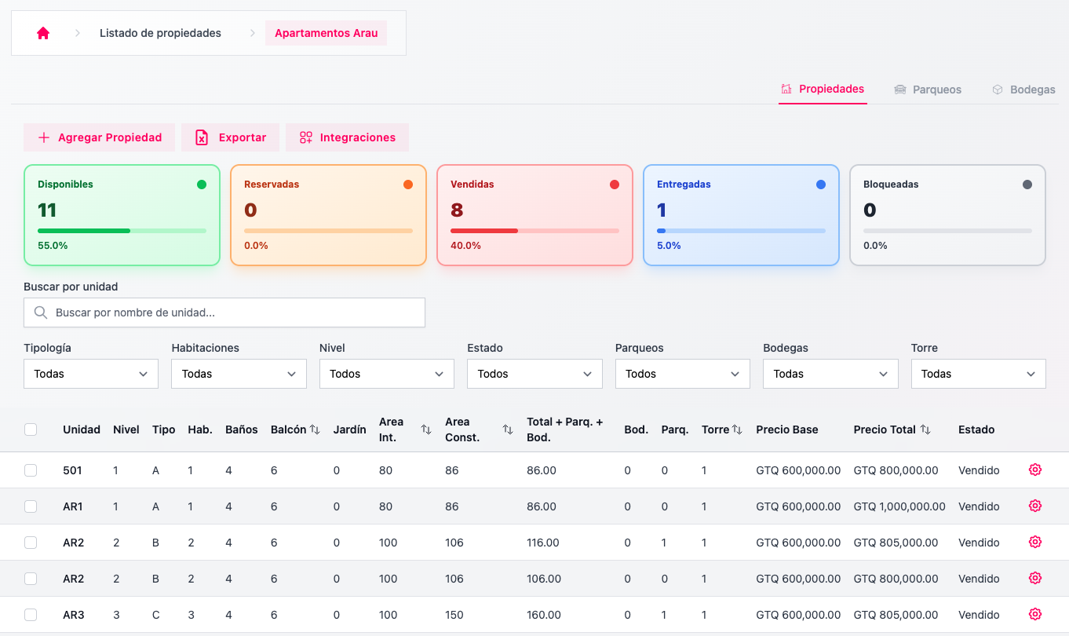Toggle the select-all header checkbox
The image size is (1069, 636).
[x=31, y=429]
